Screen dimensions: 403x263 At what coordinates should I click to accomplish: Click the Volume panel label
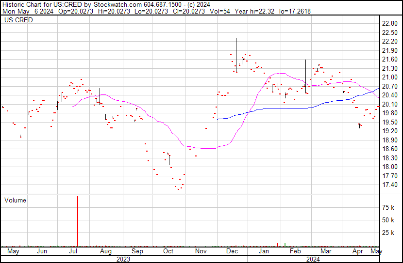coord(15,201)
